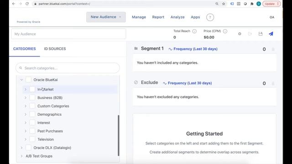Check the Oracle BlueKai checkbox

point(28,80)
